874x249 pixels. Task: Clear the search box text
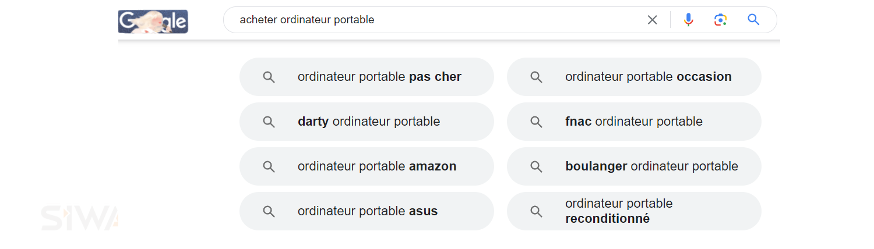tap(652, 20)
